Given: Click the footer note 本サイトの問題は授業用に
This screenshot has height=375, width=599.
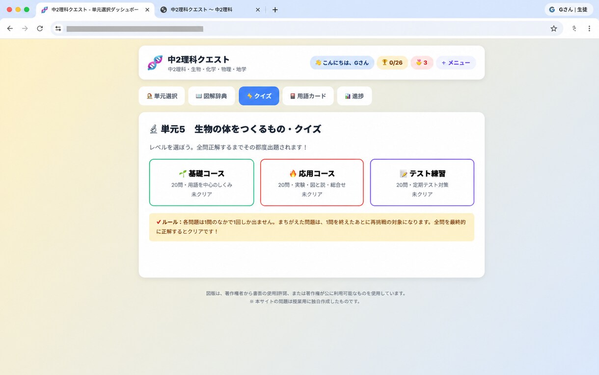Looking at the screenshot, I should pos(305,301).
